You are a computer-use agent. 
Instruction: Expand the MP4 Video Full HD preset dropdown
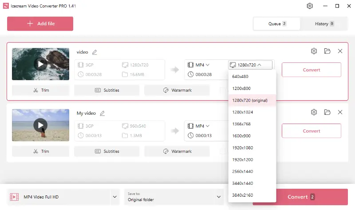115,197
